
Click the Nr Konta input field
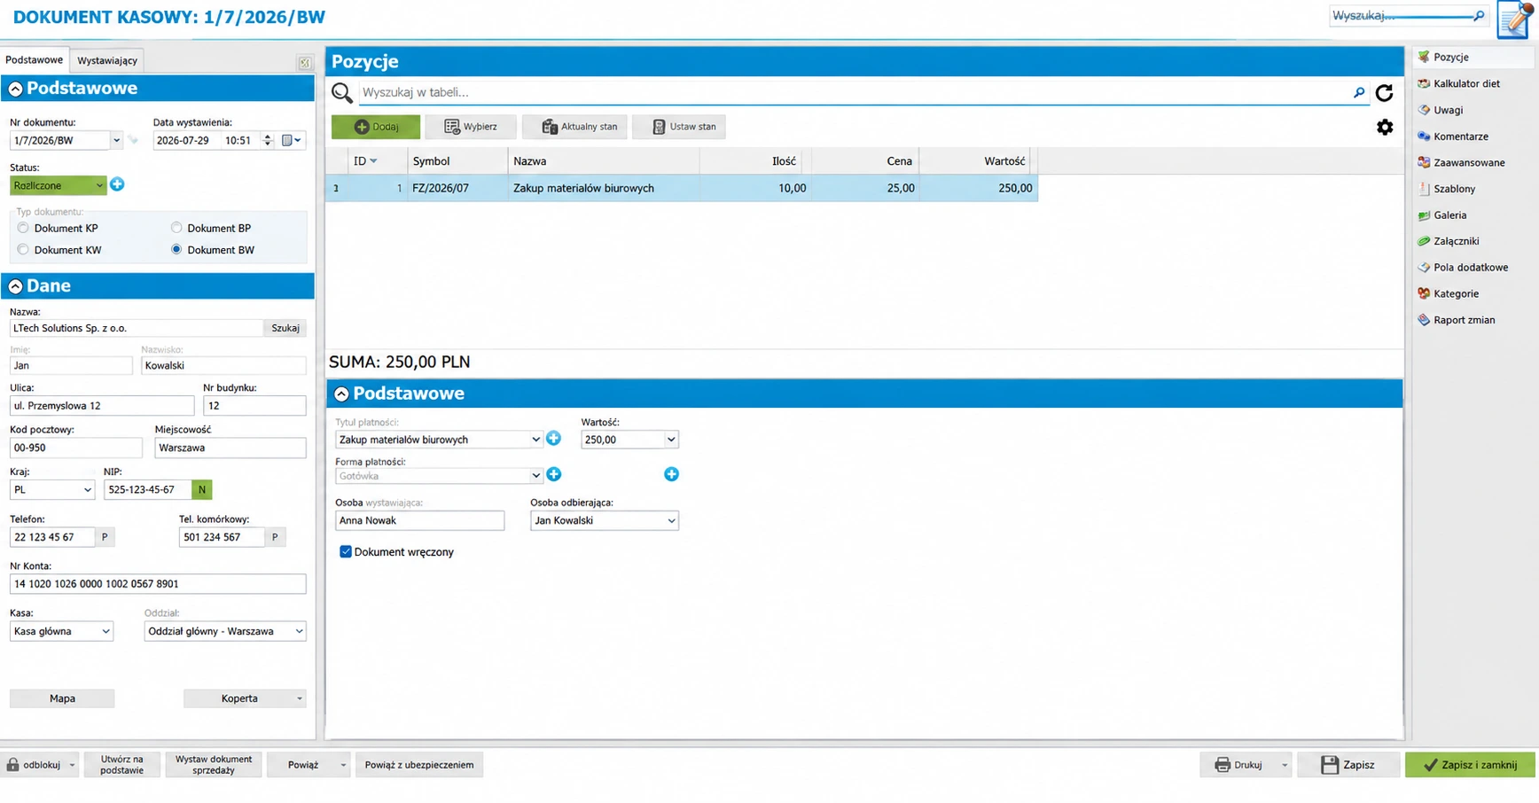point(158,584)
